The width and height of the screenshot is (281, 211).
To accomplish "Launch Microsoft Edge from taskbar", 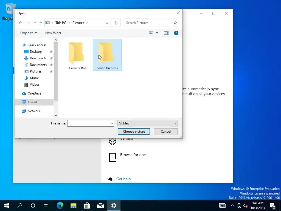I will pos(60,206).
